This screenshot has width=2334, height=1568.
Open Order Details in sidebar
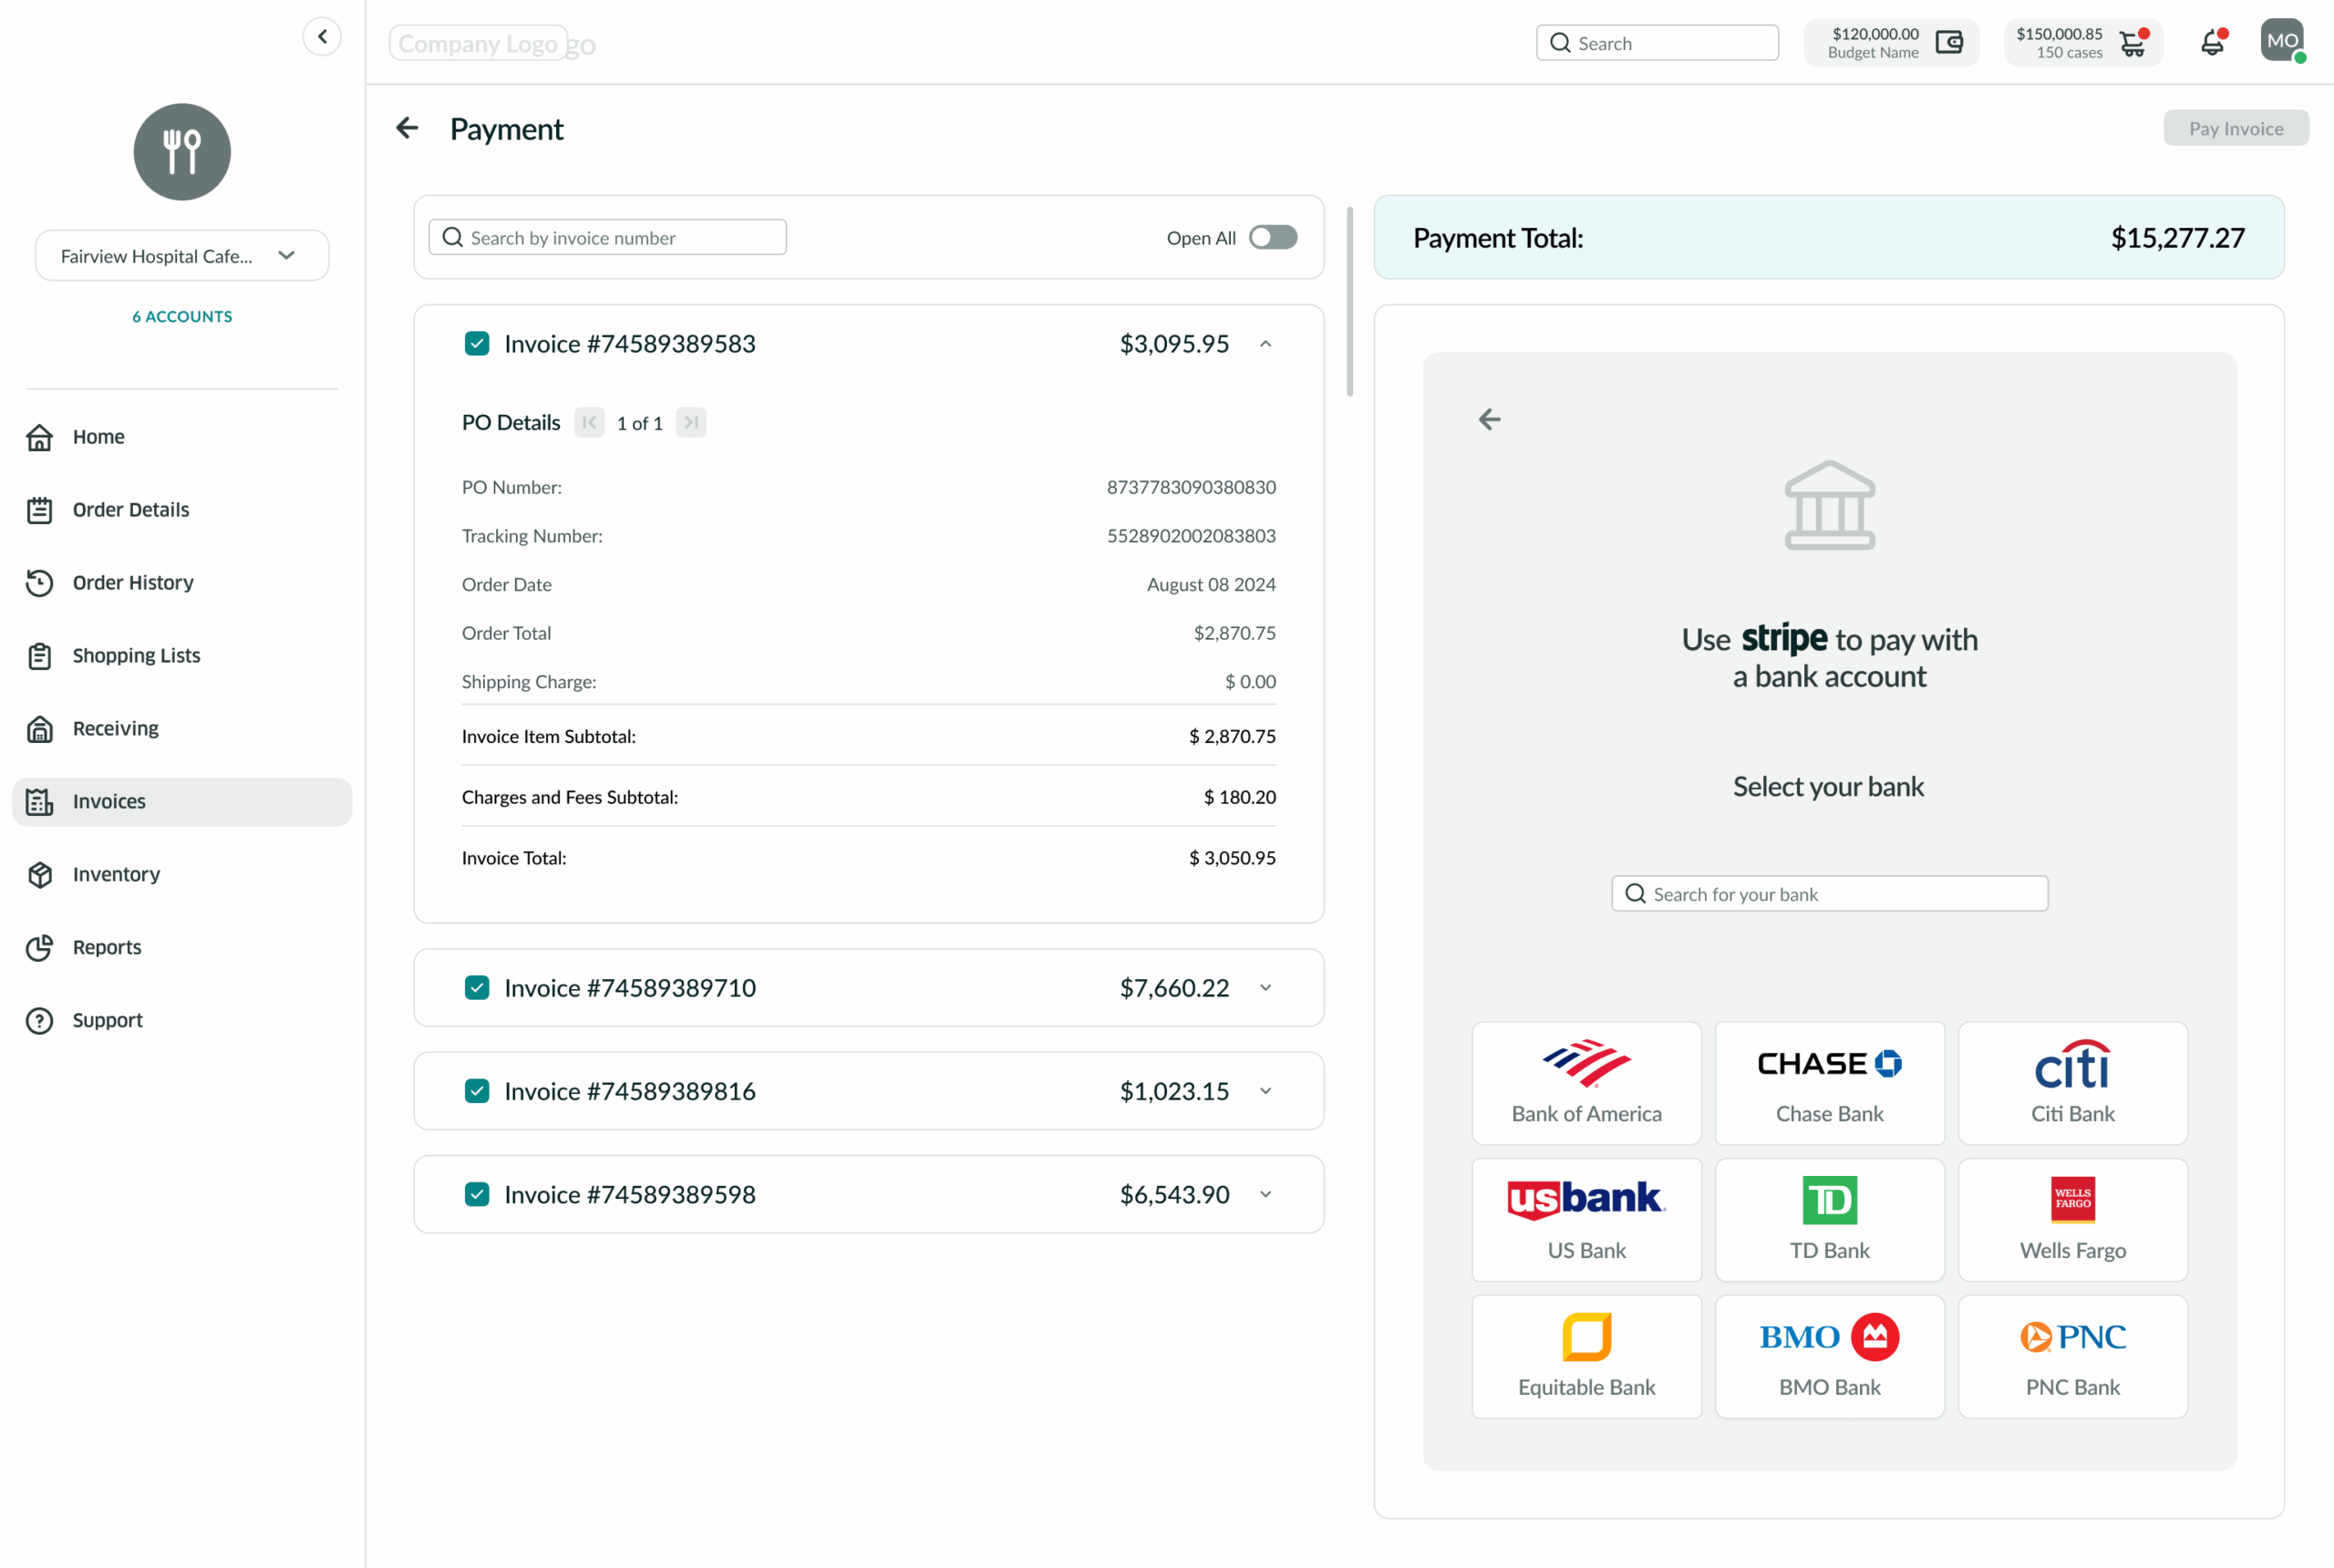182,510
